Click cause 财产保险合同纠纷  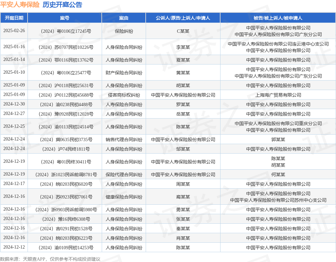click(124, 73)
